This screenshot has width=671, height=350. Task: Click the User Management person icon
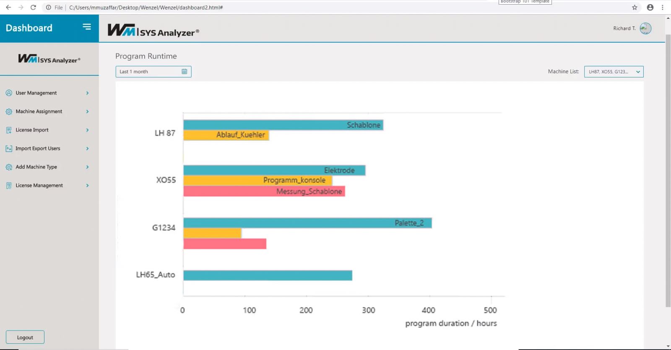pos(9,93)
